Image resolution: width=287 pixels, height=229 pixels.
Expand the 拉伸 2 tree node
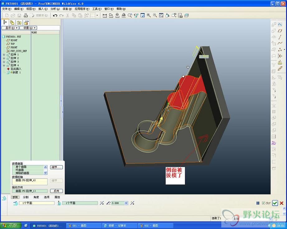tap(4, 58)
